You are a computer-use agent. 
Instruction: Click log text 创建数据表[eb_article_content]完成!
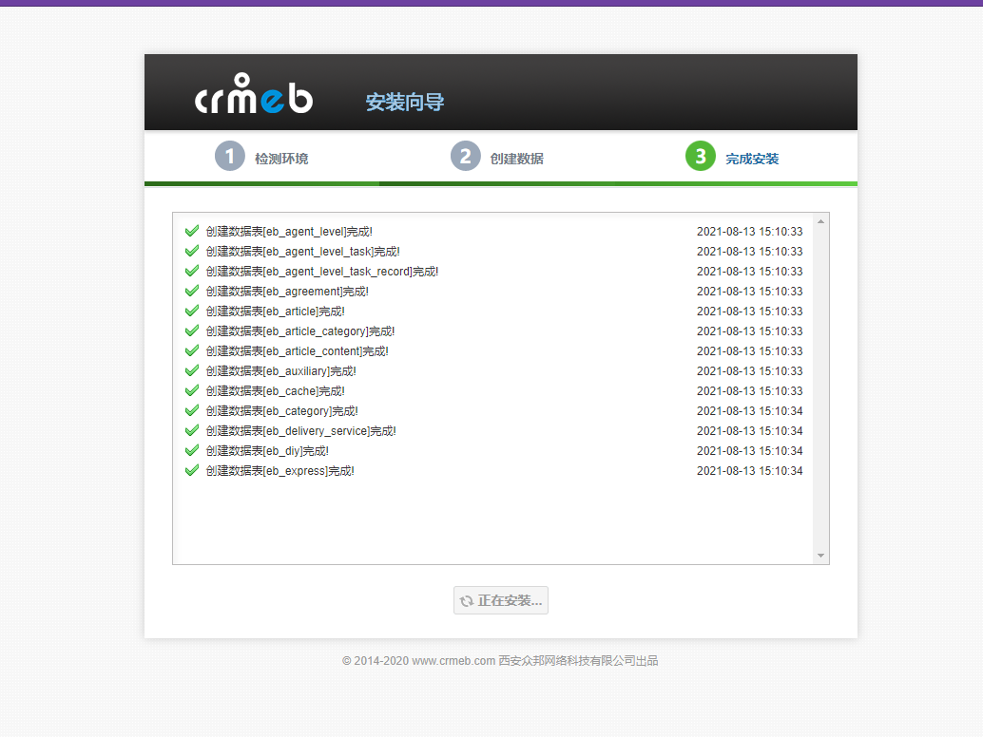tap(298, 352)
